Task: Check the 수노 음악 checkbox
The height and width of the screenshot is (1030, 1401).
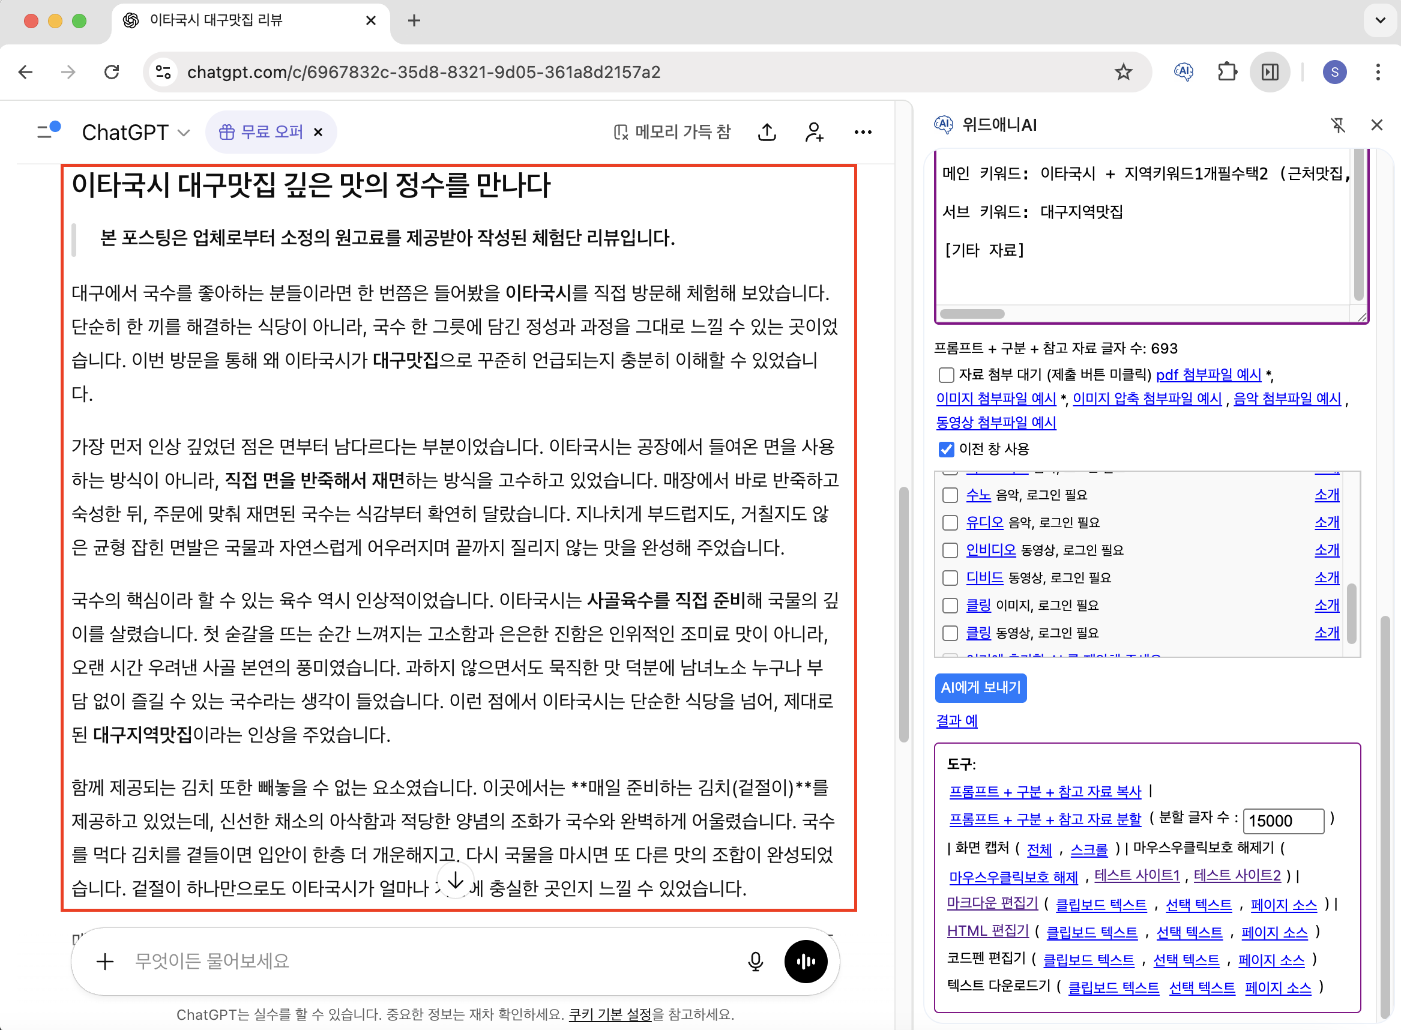Action: click(950, 495)
